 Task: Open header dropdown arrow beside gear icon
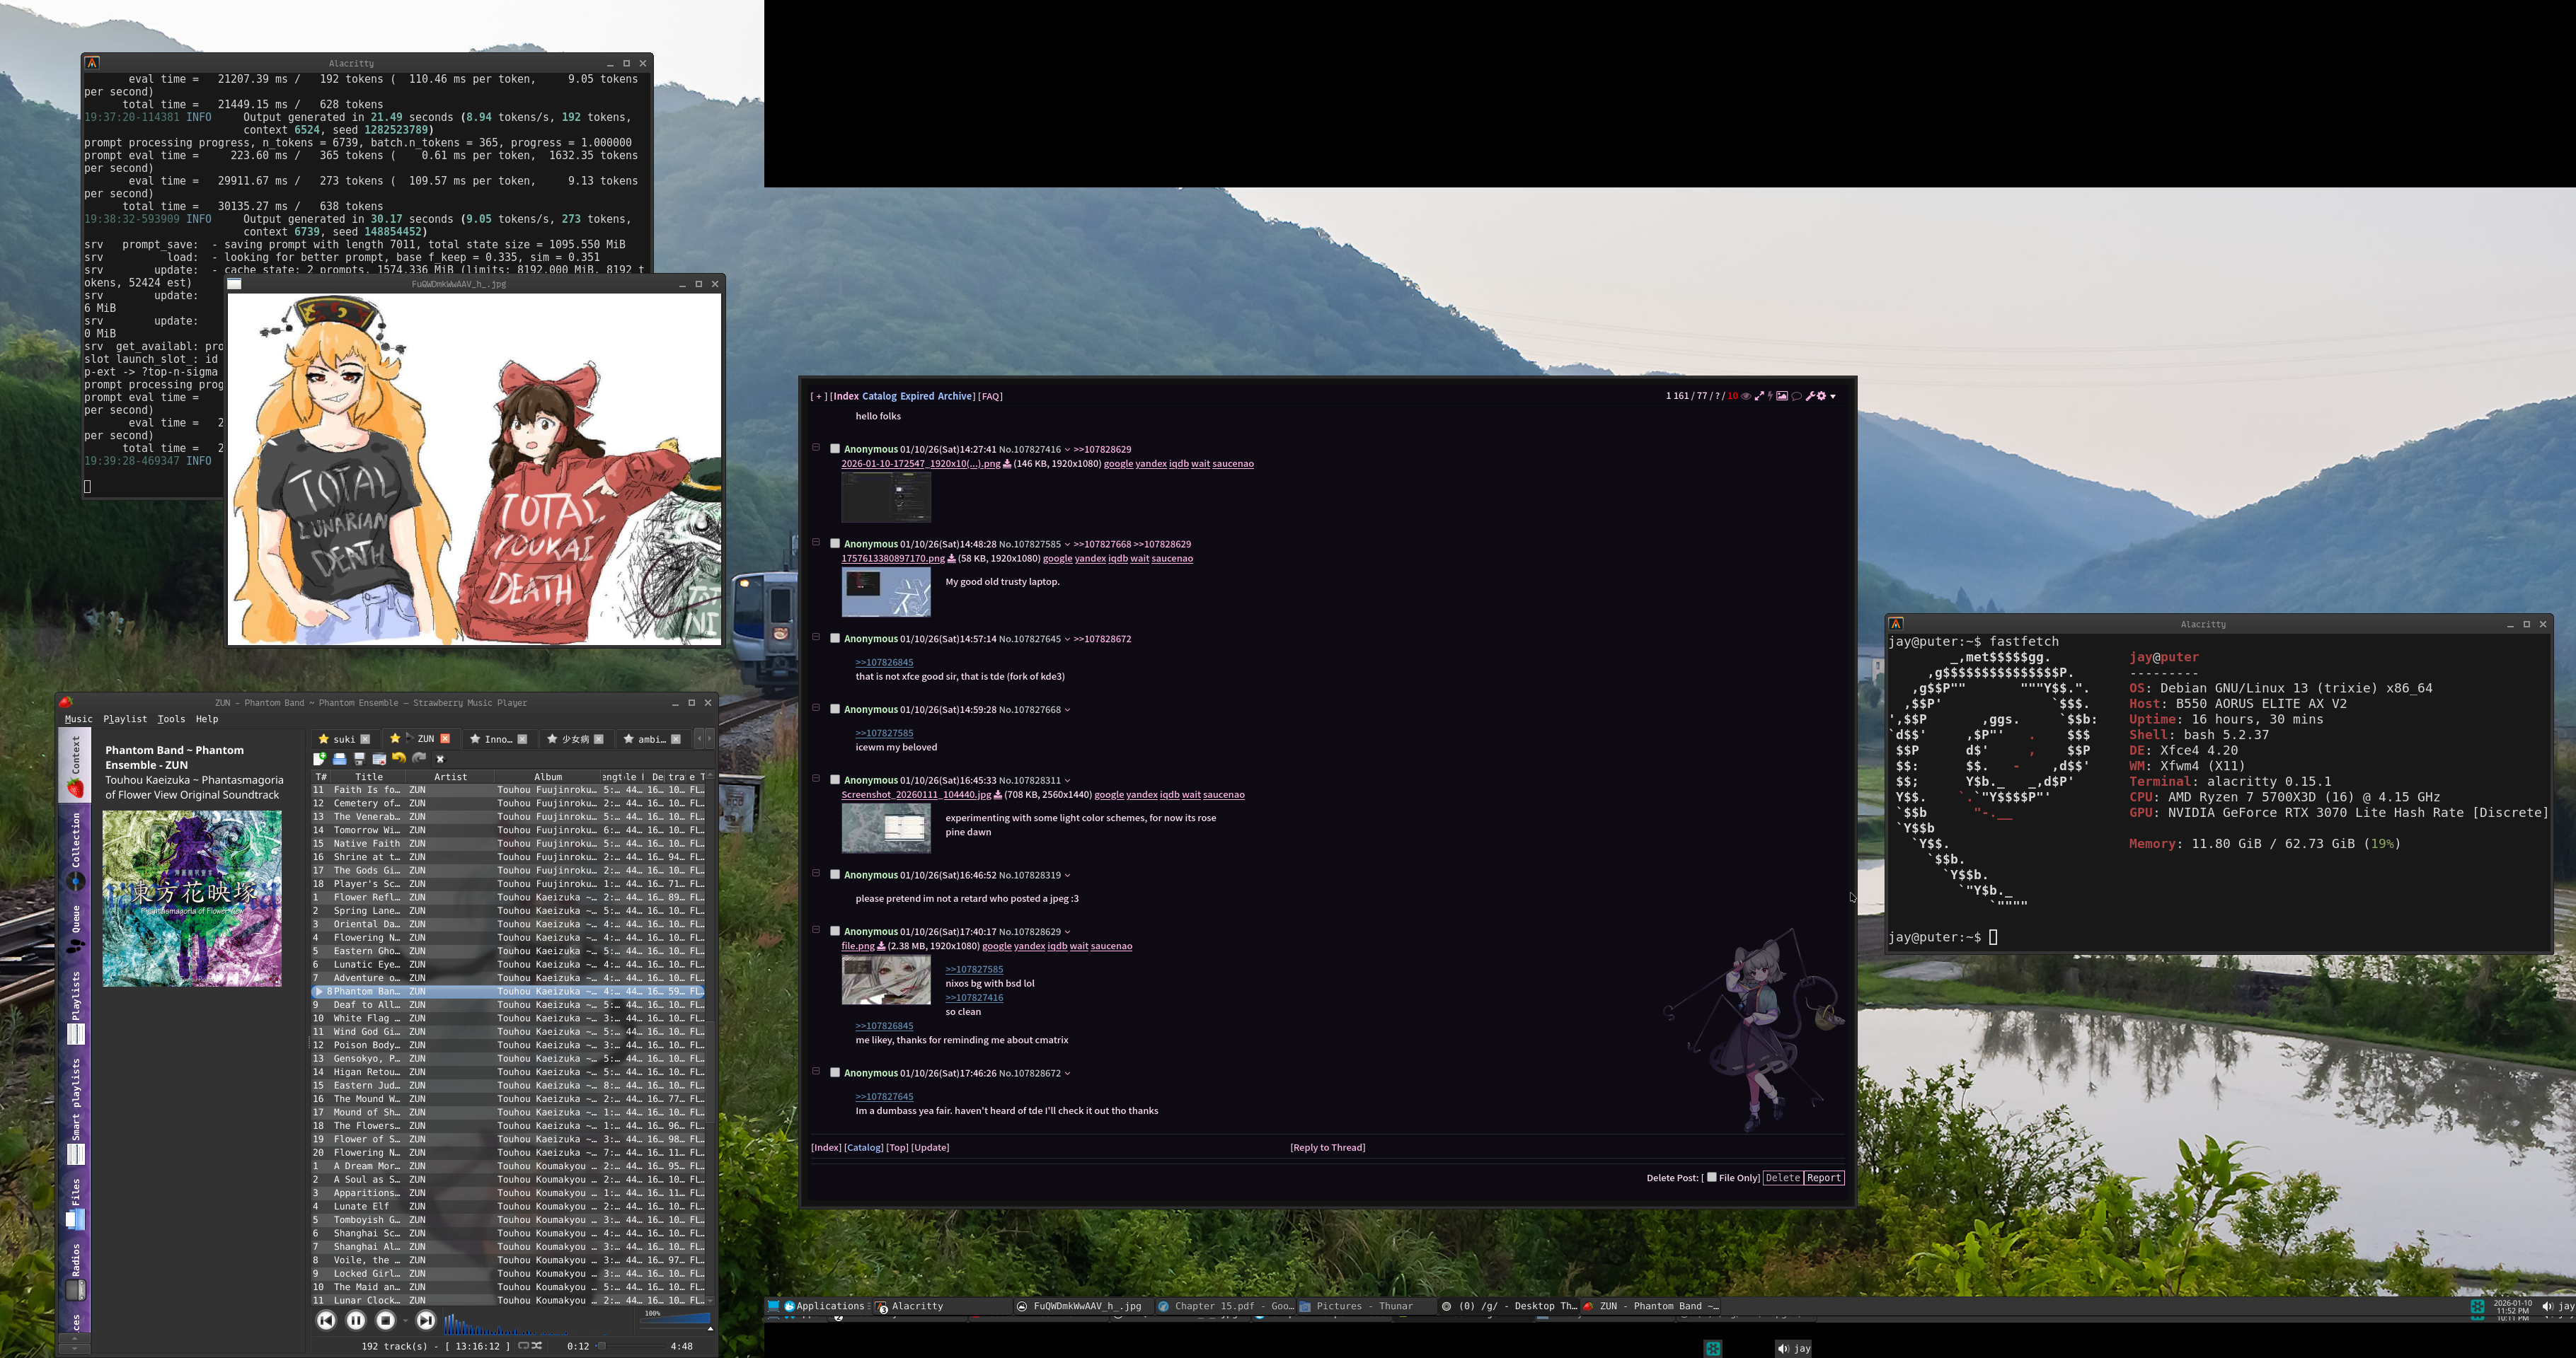tap(1833, 397)
